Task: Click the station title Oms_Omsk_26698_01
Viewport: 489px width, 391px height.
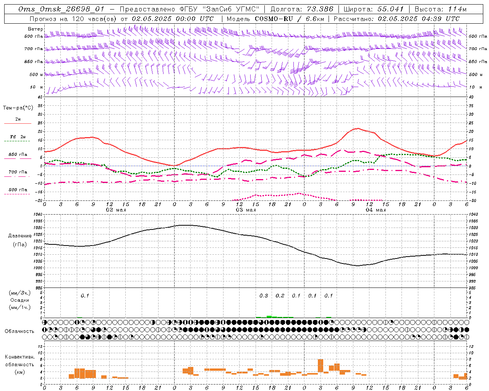Action: pos(61,9)
